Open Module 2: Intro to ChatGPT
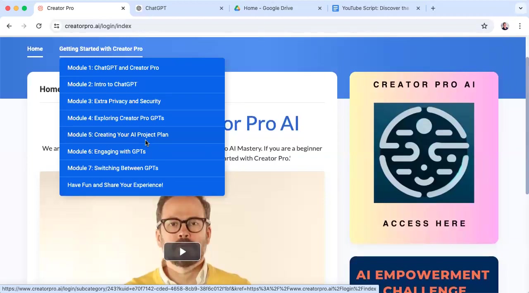The width and height of the screenshot is (529, 293). (x=142, y=84)
